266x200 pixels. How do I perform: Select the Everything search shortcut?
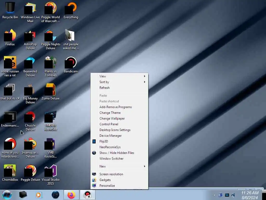pyautogui.click(x=71, y=10)
